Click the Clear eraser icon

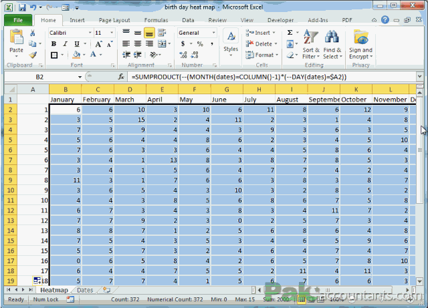click(x=290, y=55)
